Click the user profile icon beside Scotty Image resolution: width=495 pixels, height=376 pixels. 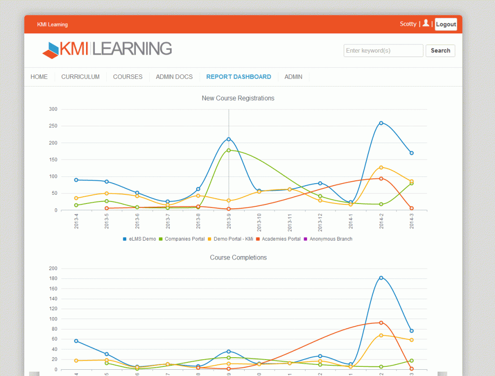426,24
